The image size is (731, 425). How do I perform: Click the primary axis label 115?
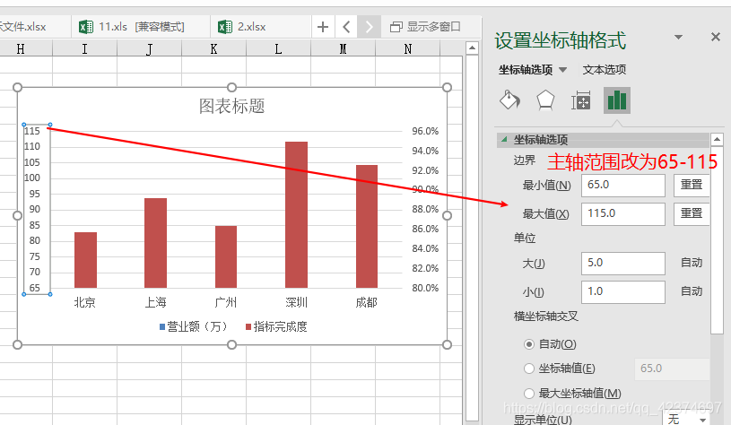(x=32, y=131)
